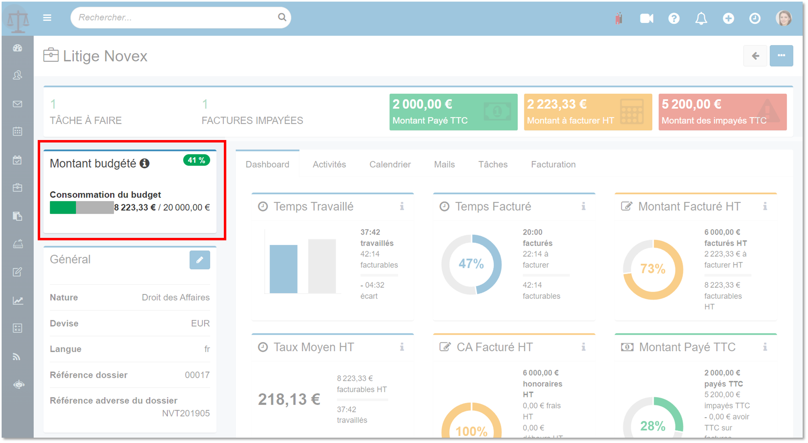Click the help question mark icon

click(674, 18)
